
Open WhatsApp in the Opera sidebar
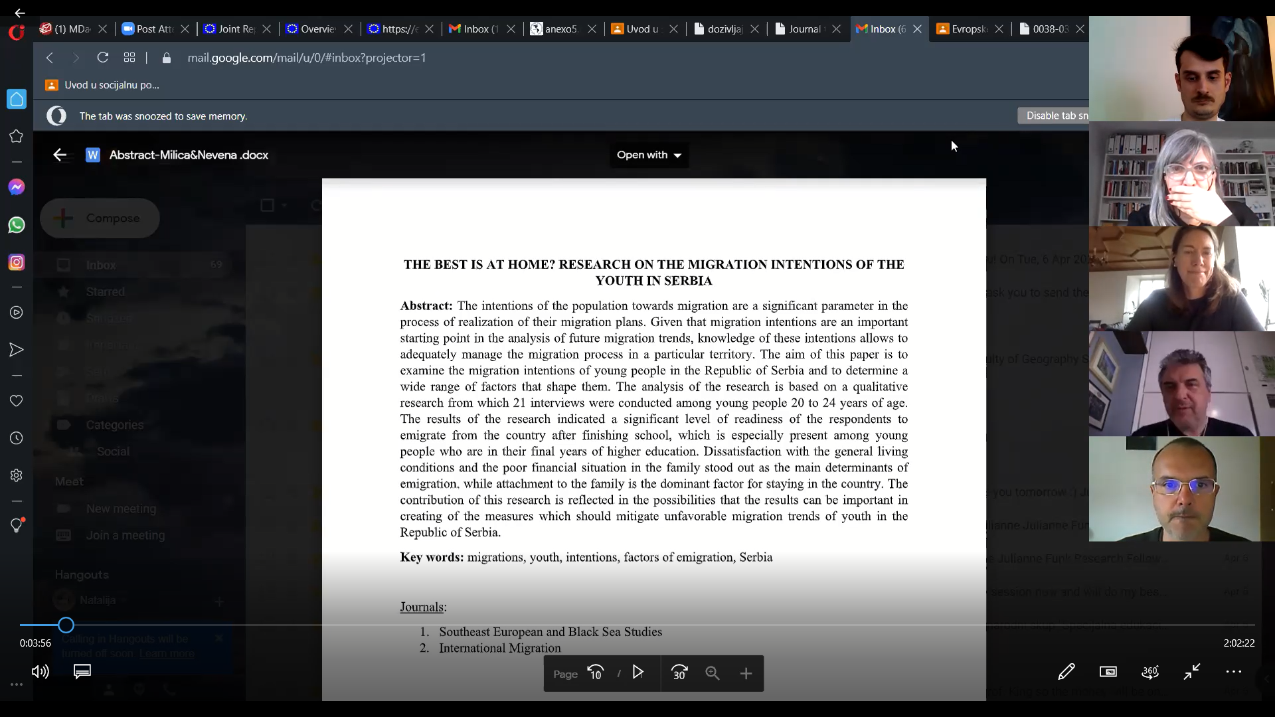click(x=17, y=225)
